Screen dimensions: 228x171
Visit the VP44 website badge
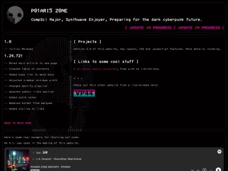(84, 93)
